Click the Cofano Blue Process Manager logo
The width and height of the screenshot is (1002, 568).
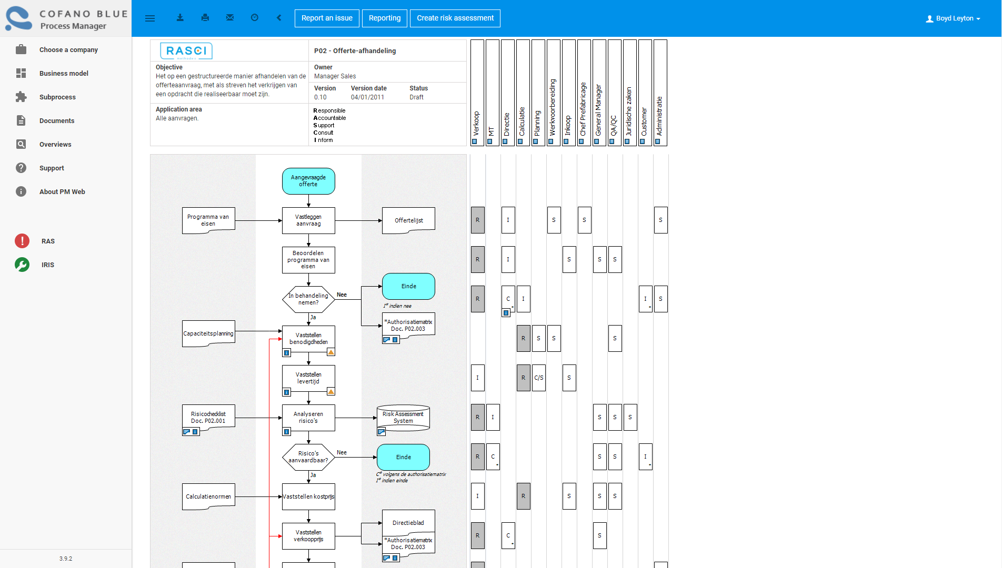click(66, 18)
